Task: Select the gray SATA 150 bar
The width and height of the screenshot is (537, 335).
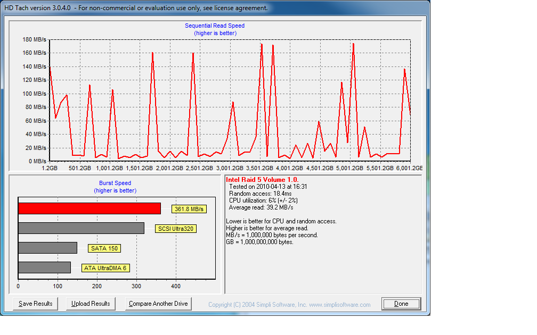Action: [x=47, y=248]
